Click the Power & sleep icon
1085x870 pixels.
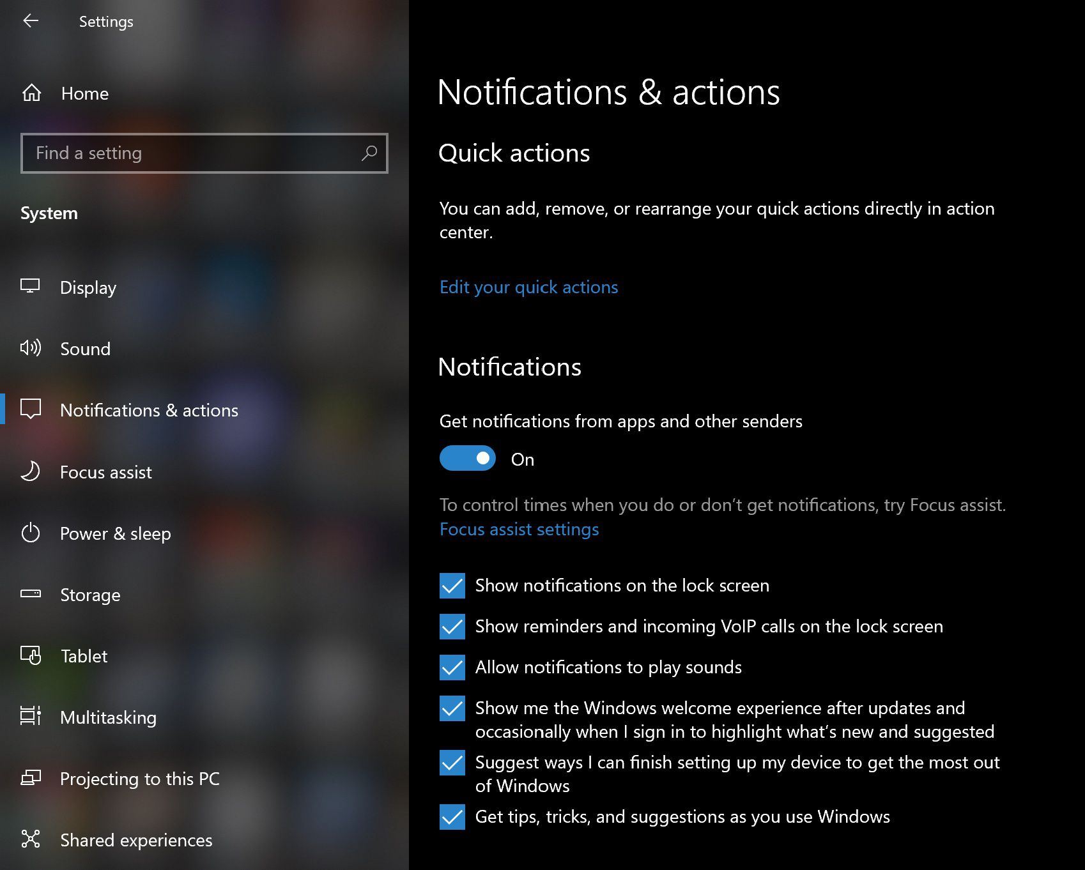tap(30, 533)
